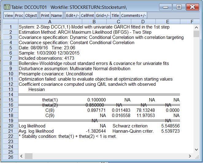This screenshot has width=203, height=163.
Task: Select column C header
Action: click(x=118, y=21)
